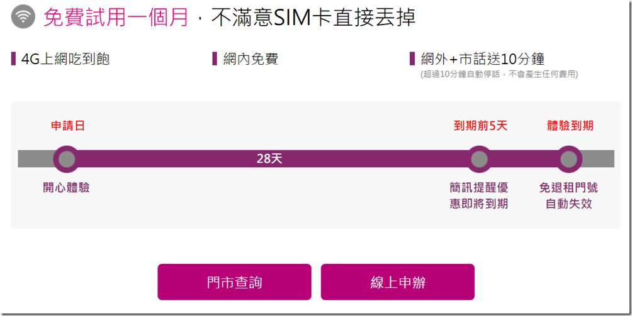Click the 開心體驗 caption under the timeline
The image size is (632, 316).
pyautogui.click(x=66, y=187)
